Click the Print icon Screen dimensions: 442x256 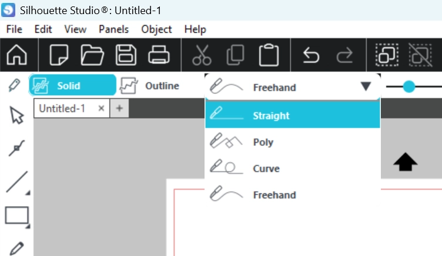(159, 55)
